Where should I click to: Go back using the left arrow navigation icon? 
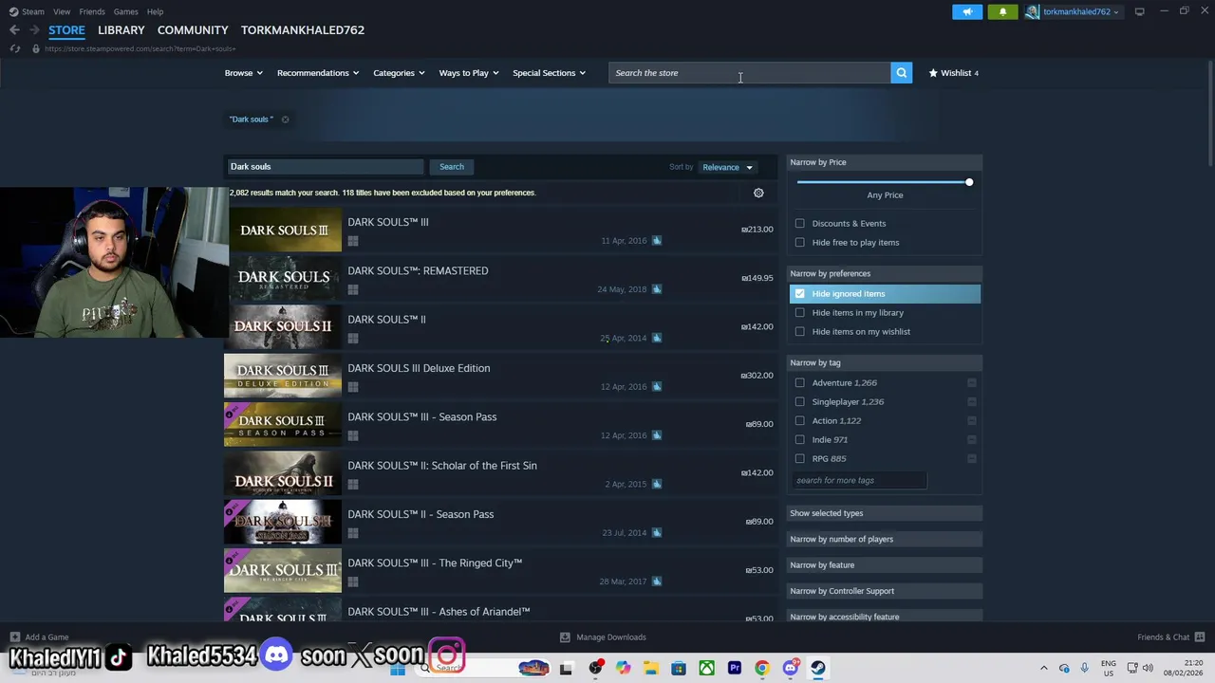pyautogui.click(x=14, y=30)
